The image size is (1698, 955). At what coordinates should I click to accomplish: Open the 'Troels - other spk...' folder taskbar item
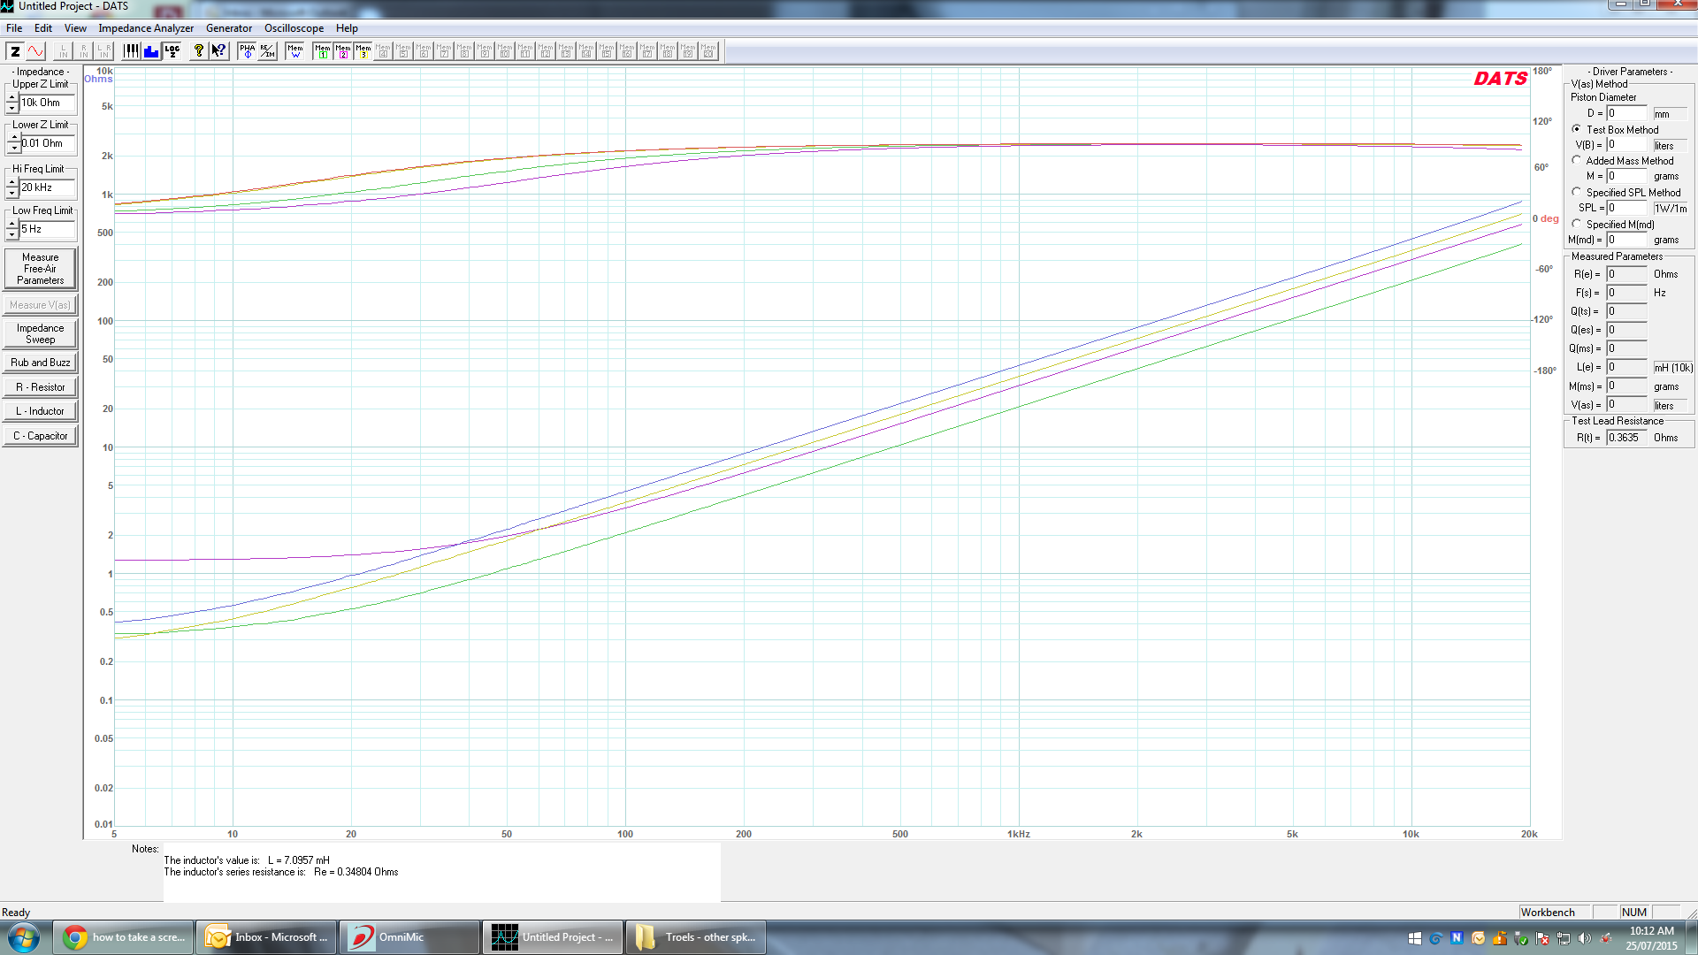click(x=695, y=937)
